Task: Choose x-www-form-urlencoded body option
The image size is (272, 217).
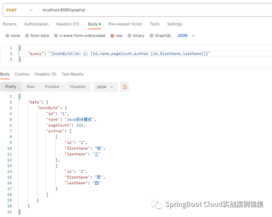Action: tap(56, 36)
